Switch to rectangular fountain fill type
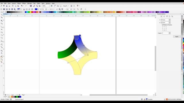The image size is (184, 103). coord(32,9)
